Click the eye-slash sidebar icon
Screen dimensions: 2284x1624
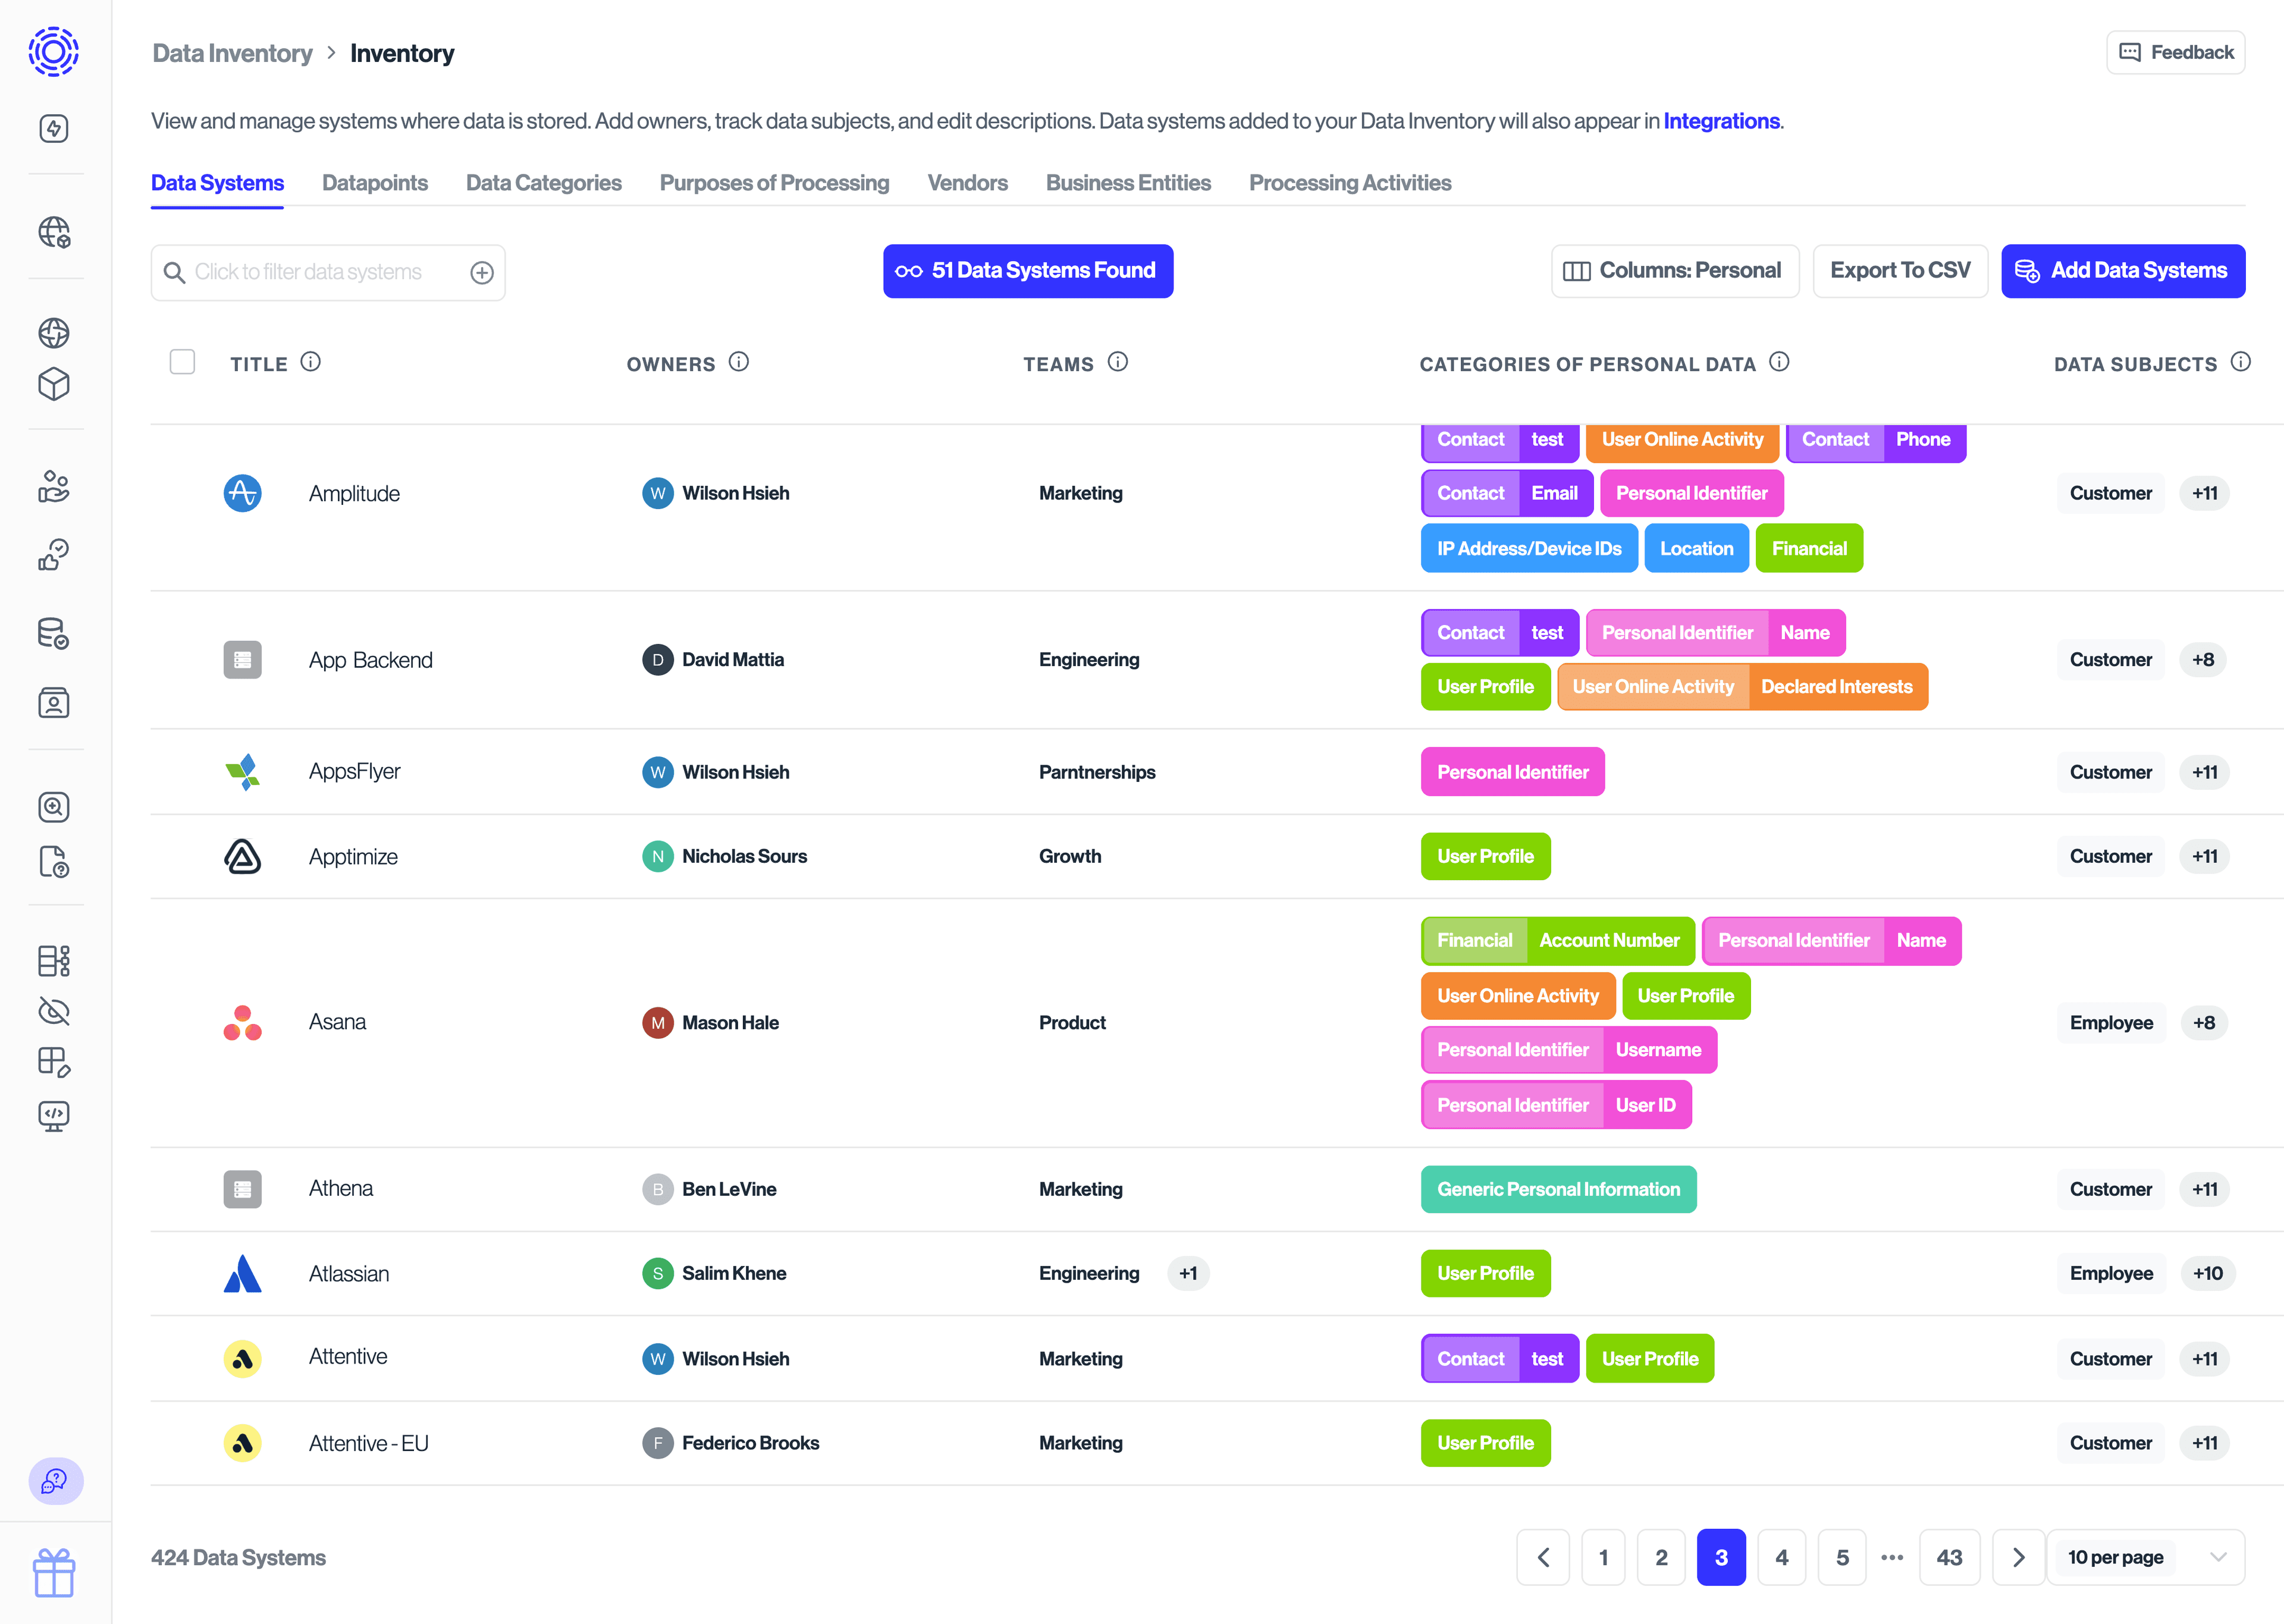pos(54,1011)
